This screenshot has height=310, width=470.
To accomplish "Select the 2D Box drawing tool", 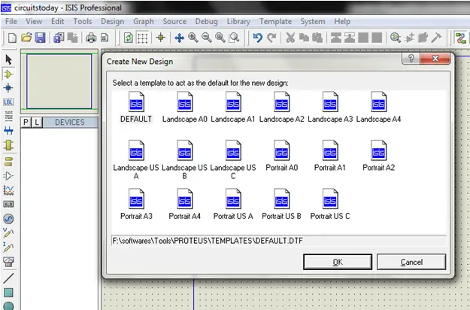I will 8,293.
